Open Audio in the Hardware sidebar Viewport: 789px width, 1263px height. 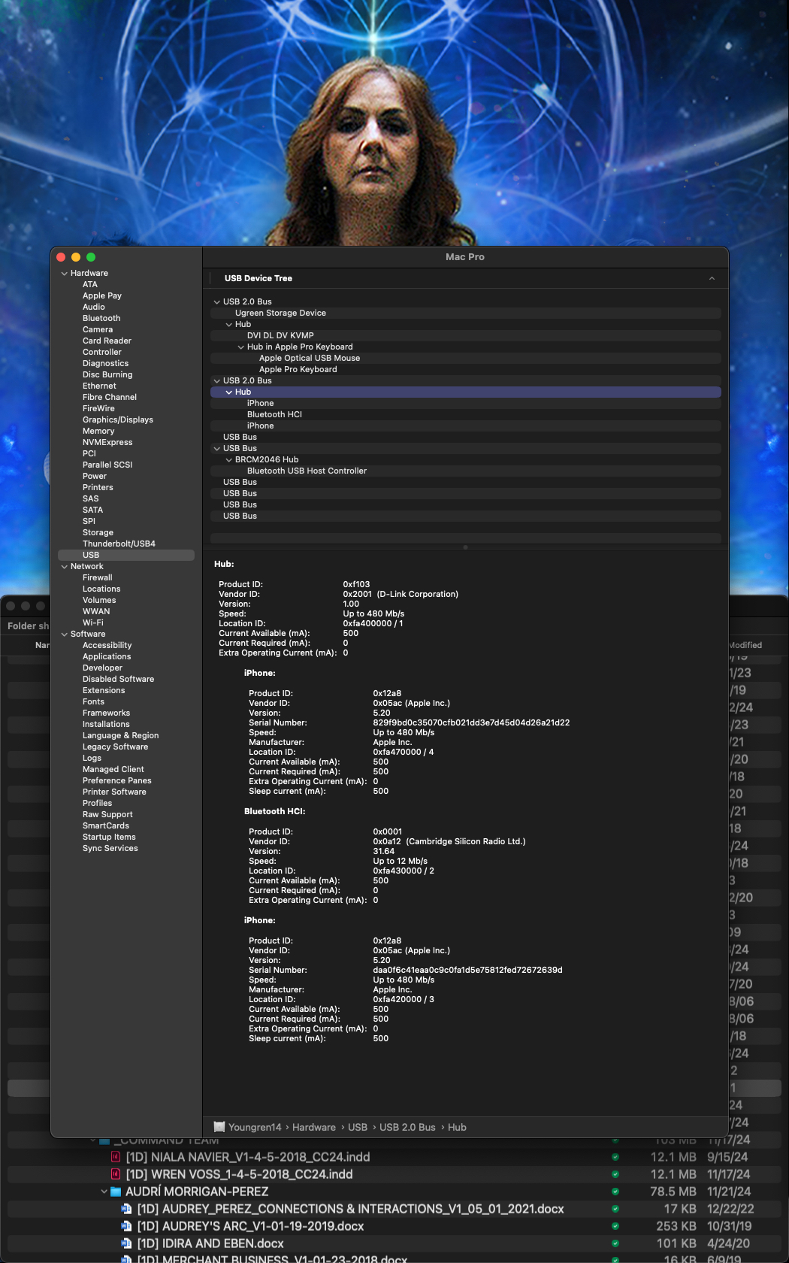94,307
